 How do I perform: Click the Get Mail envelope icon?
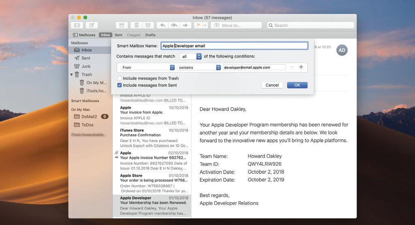coord(77,26)
